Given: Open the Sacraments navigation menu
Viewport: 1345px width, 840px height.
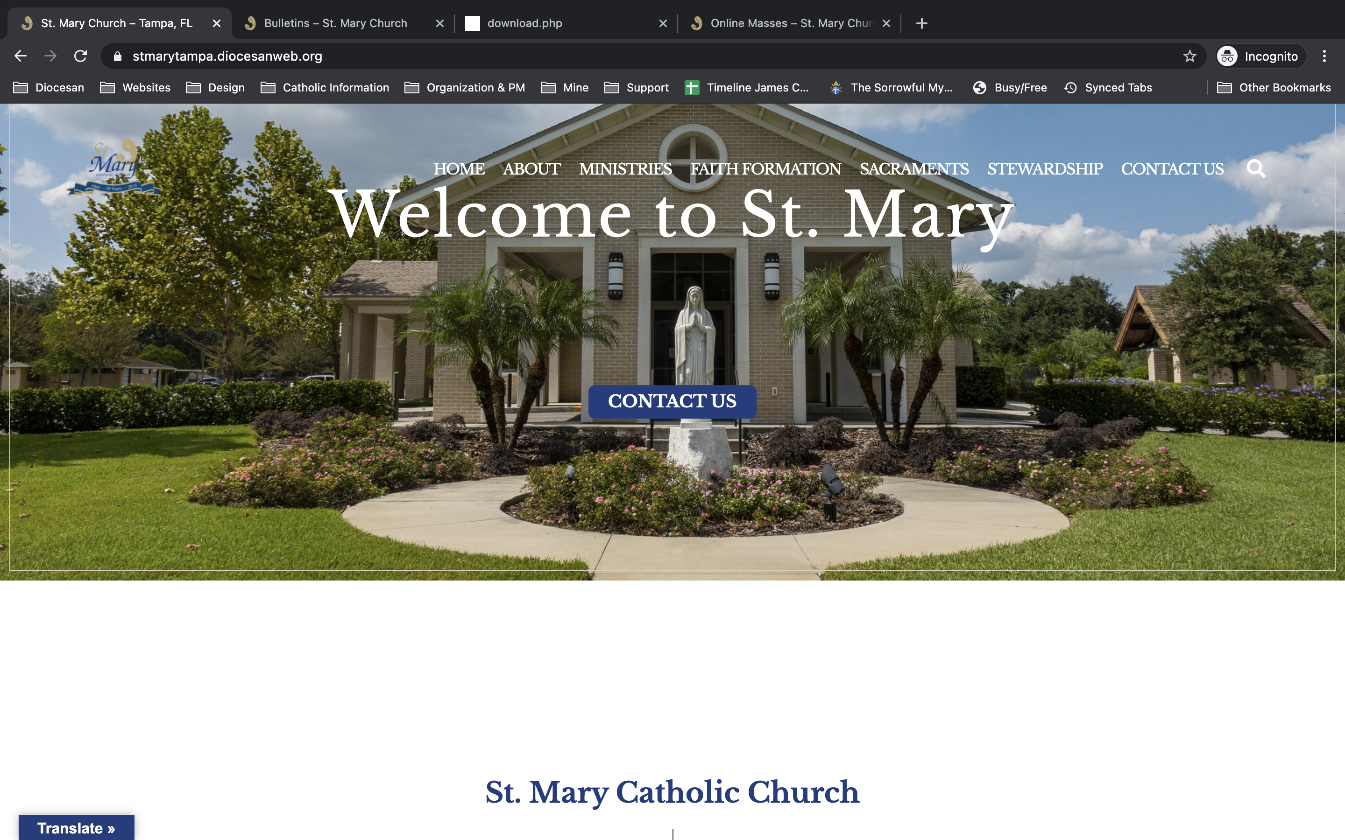Looking at the screenshot, I should 913,169.
